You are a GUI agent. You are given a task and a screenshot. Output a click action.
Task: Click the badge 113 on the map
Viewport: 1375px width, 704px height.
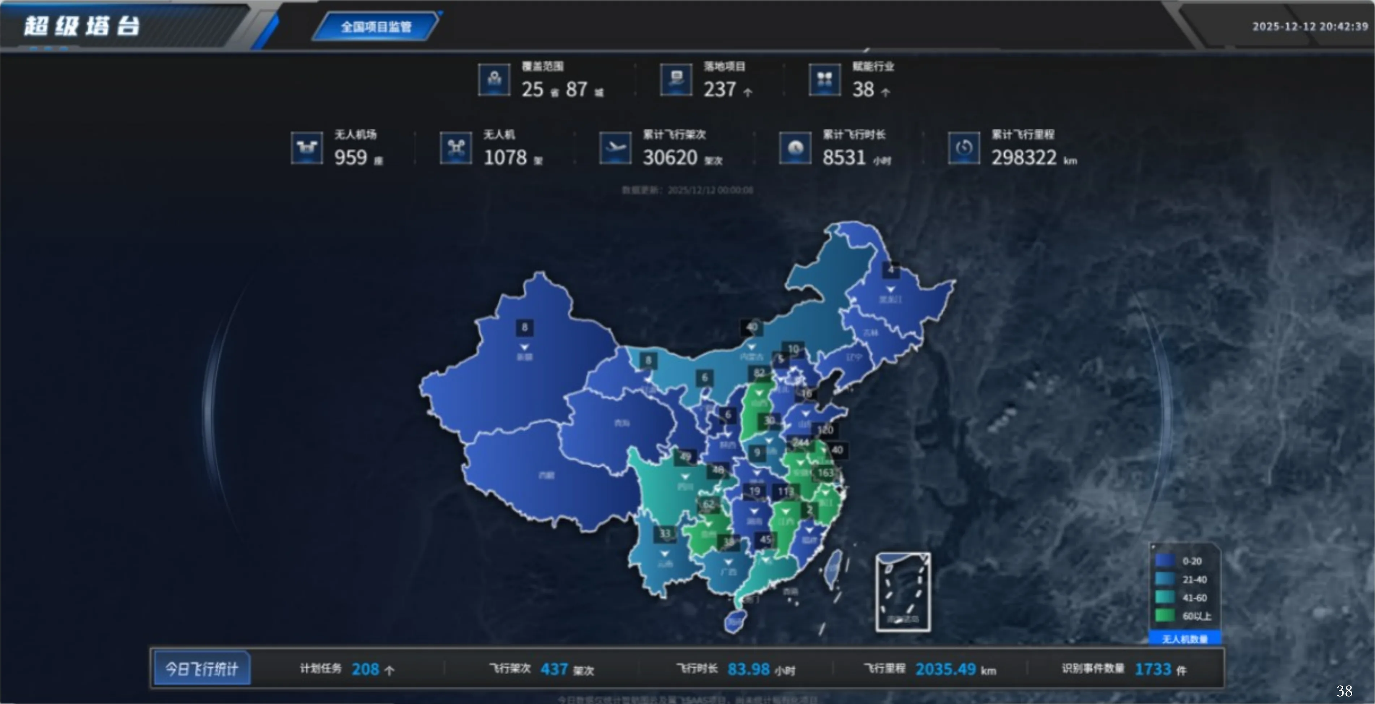[785, 491]
